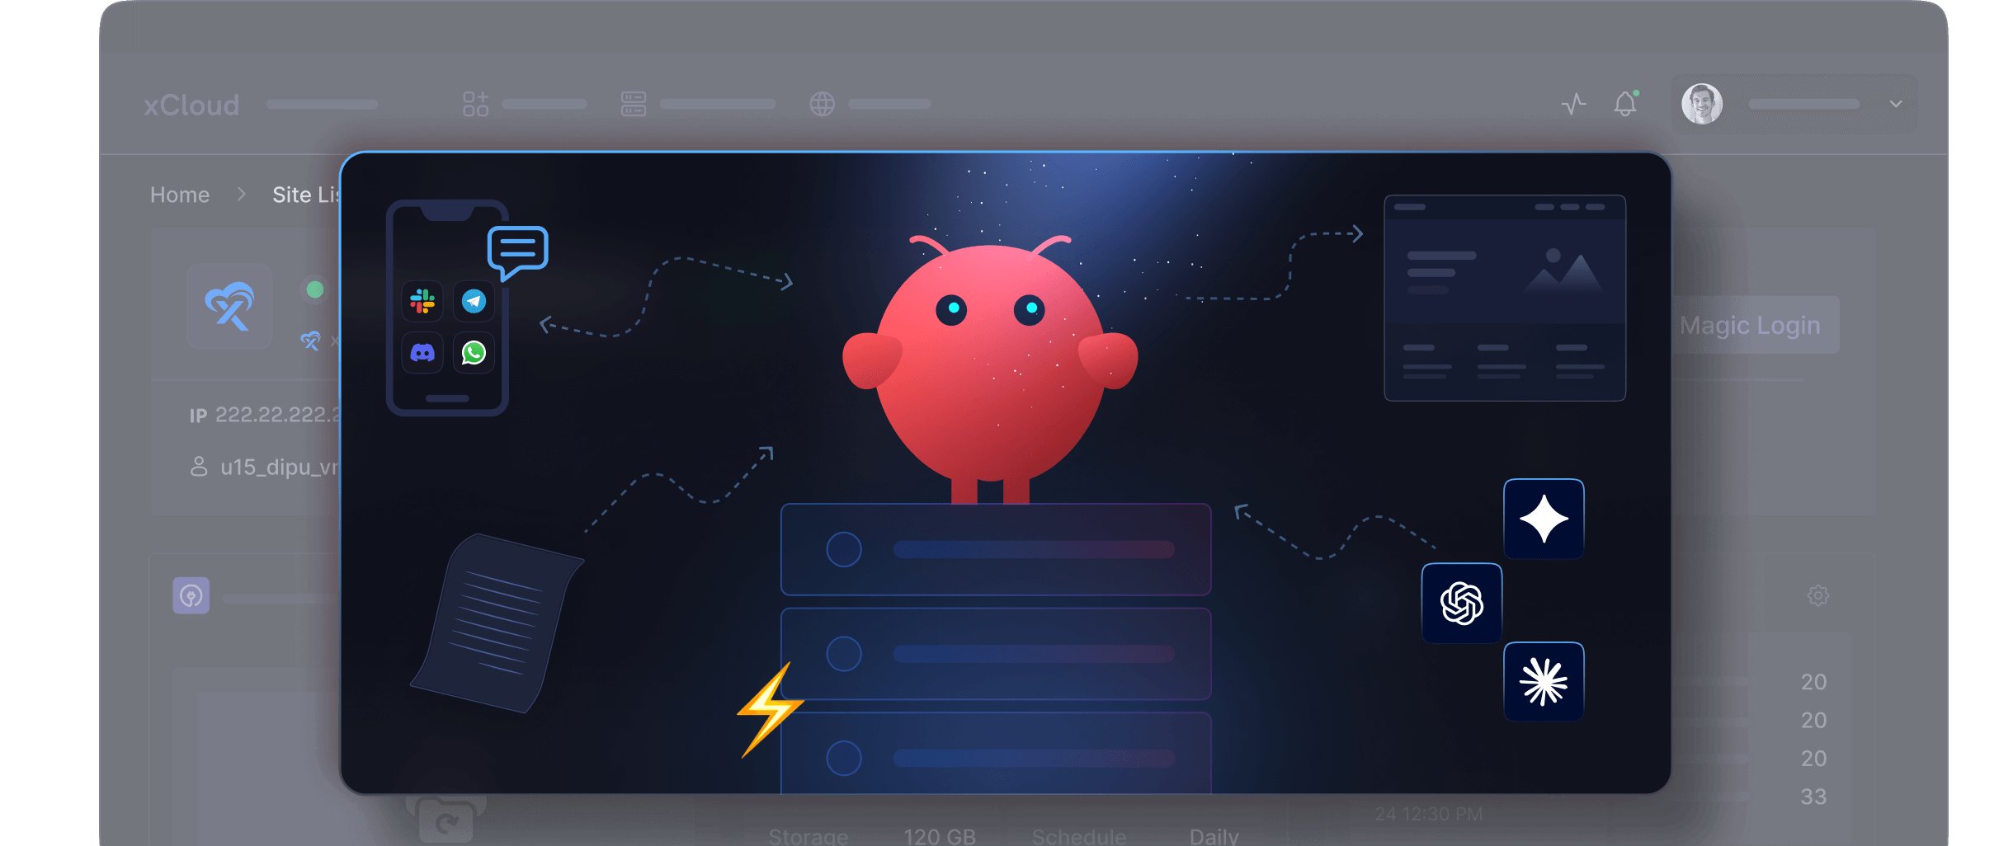Click the chat message bubble icon
This screenshot has height=846, width=2013.
tap(517, 250)
